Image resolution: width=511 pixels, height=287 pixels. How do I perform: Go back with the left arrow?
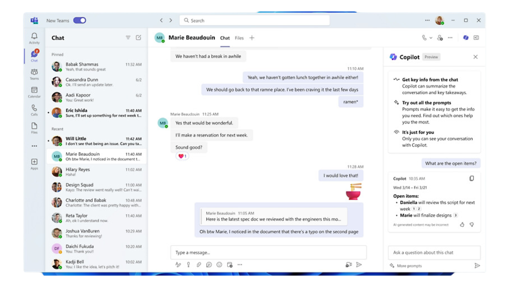161,21
